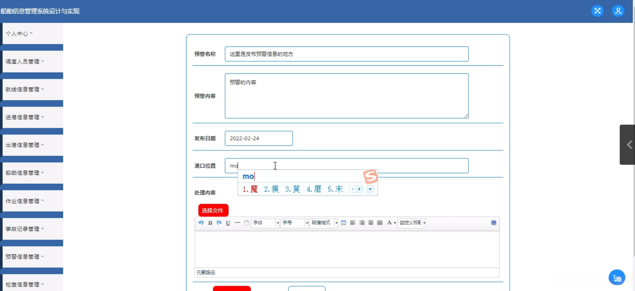Expand the 进港信息管理 sidebar menu
The image size is (635, 291).
[33, 117]
